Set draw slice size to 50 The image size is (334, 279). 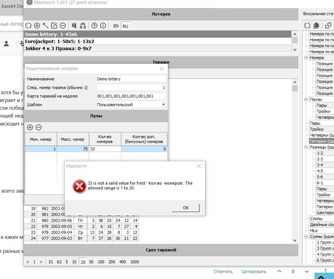click(91, 262)
